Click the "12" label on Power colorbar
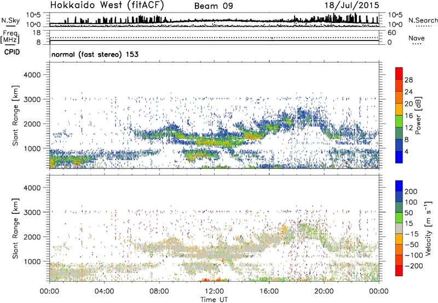 click(408, 128)
